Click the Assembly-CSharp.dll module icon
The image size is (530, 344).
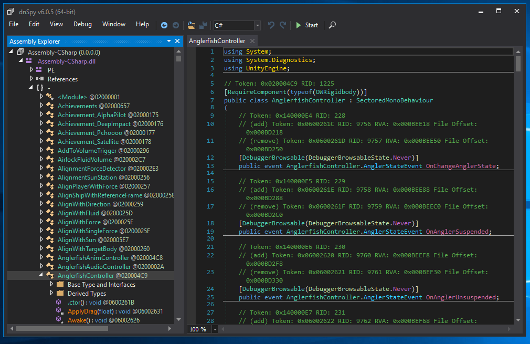(x=28, y=61)
